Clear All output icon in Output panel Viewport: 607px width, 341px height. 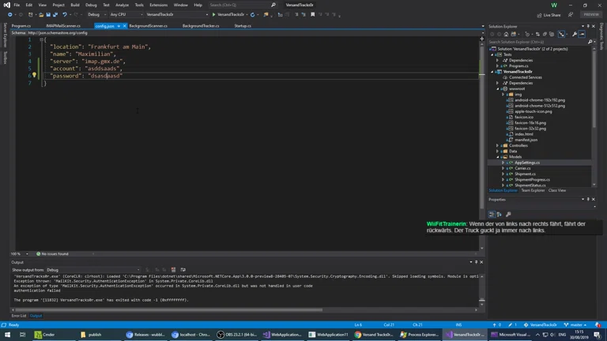click(x=173, y=270)
